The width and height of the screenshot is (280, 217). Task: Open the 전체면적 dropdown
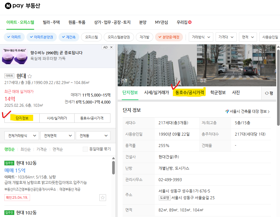pos(57,135)
